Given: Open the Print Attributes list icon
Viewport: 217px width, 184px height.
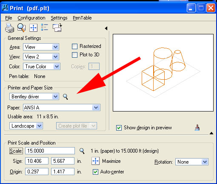Looking at the screenshot, I should (45, 27).
